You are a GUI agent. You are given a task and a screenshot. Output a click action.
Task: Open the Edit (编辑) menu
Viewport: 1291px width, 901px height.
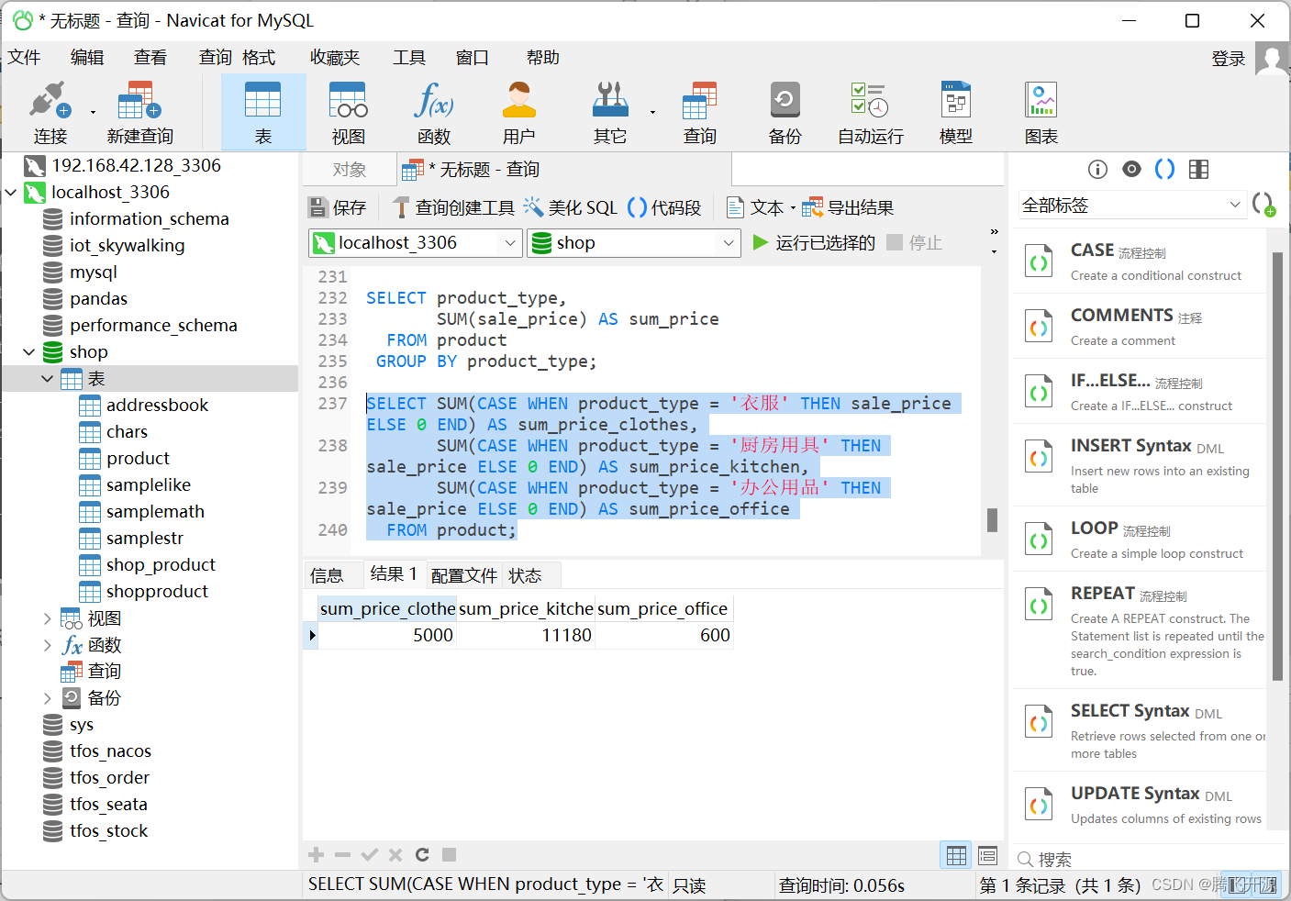87,58
